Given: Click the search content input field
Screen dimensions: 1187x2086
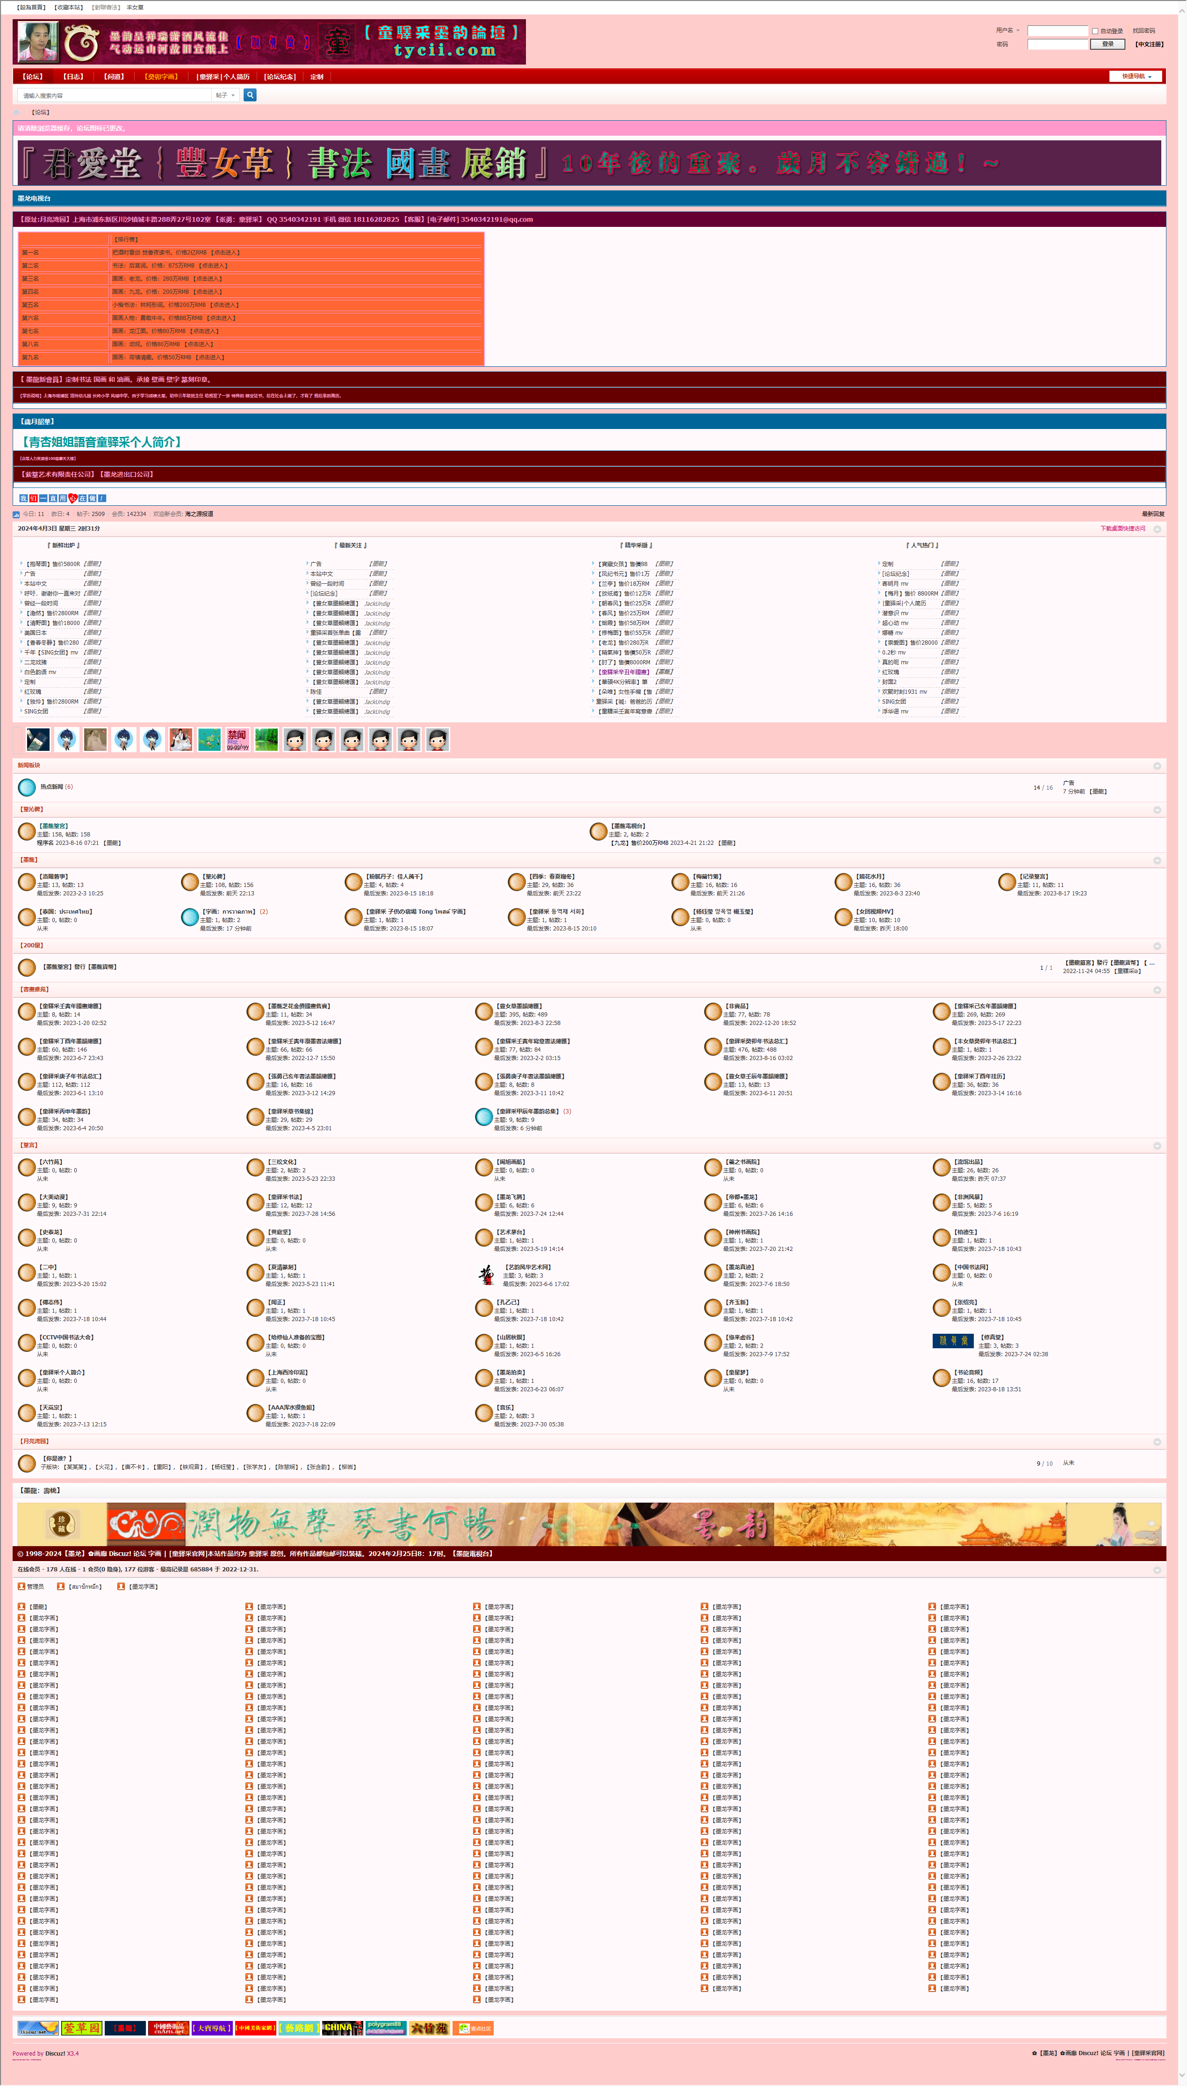Looking at the screenshot, I should tap(114, 95).
